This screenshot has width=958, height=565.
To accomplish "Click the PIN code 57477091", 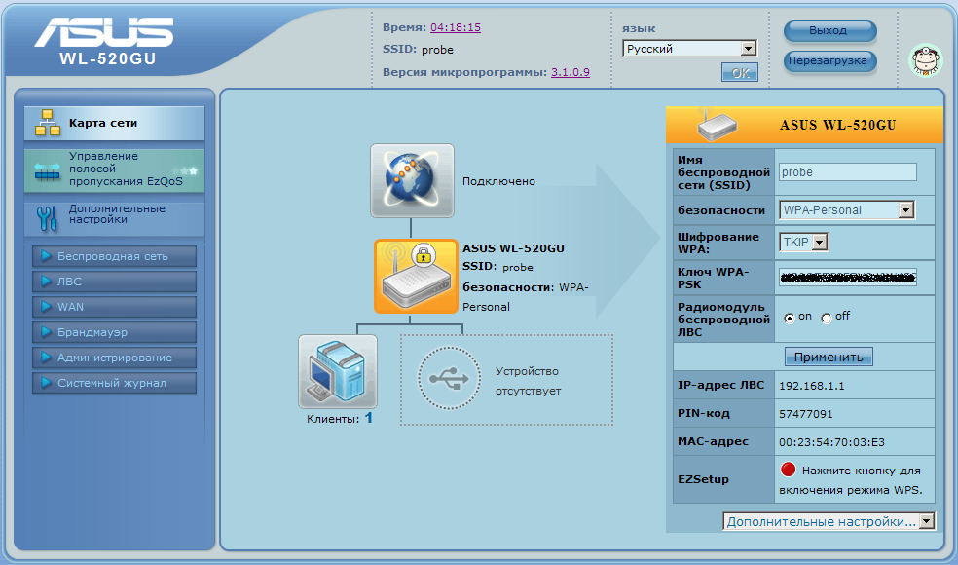I will (806, 414).
